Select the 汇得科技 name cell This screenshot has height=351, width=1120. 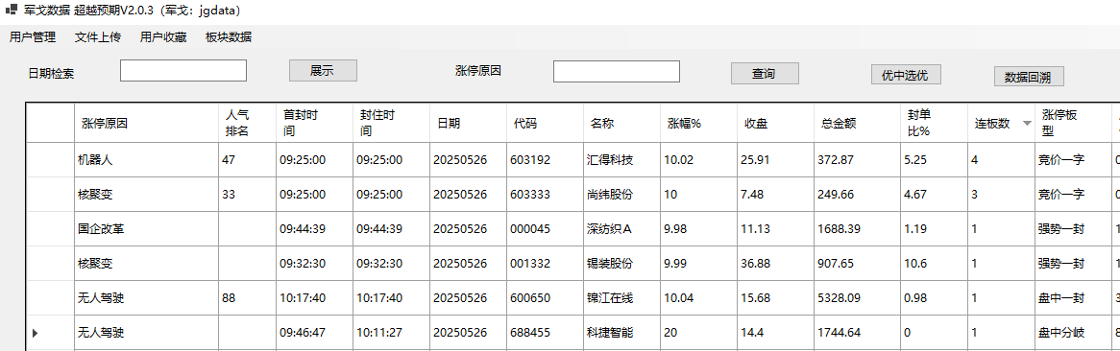pyautogui.click(x=621, y=160)
